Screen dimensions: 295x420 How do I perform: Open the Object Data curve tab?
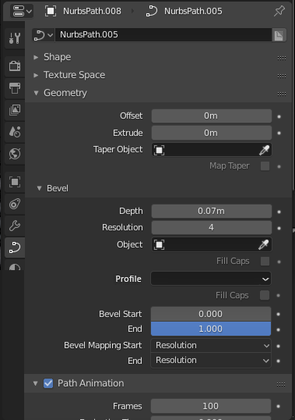pyautogui.click(x=15, y=247)
